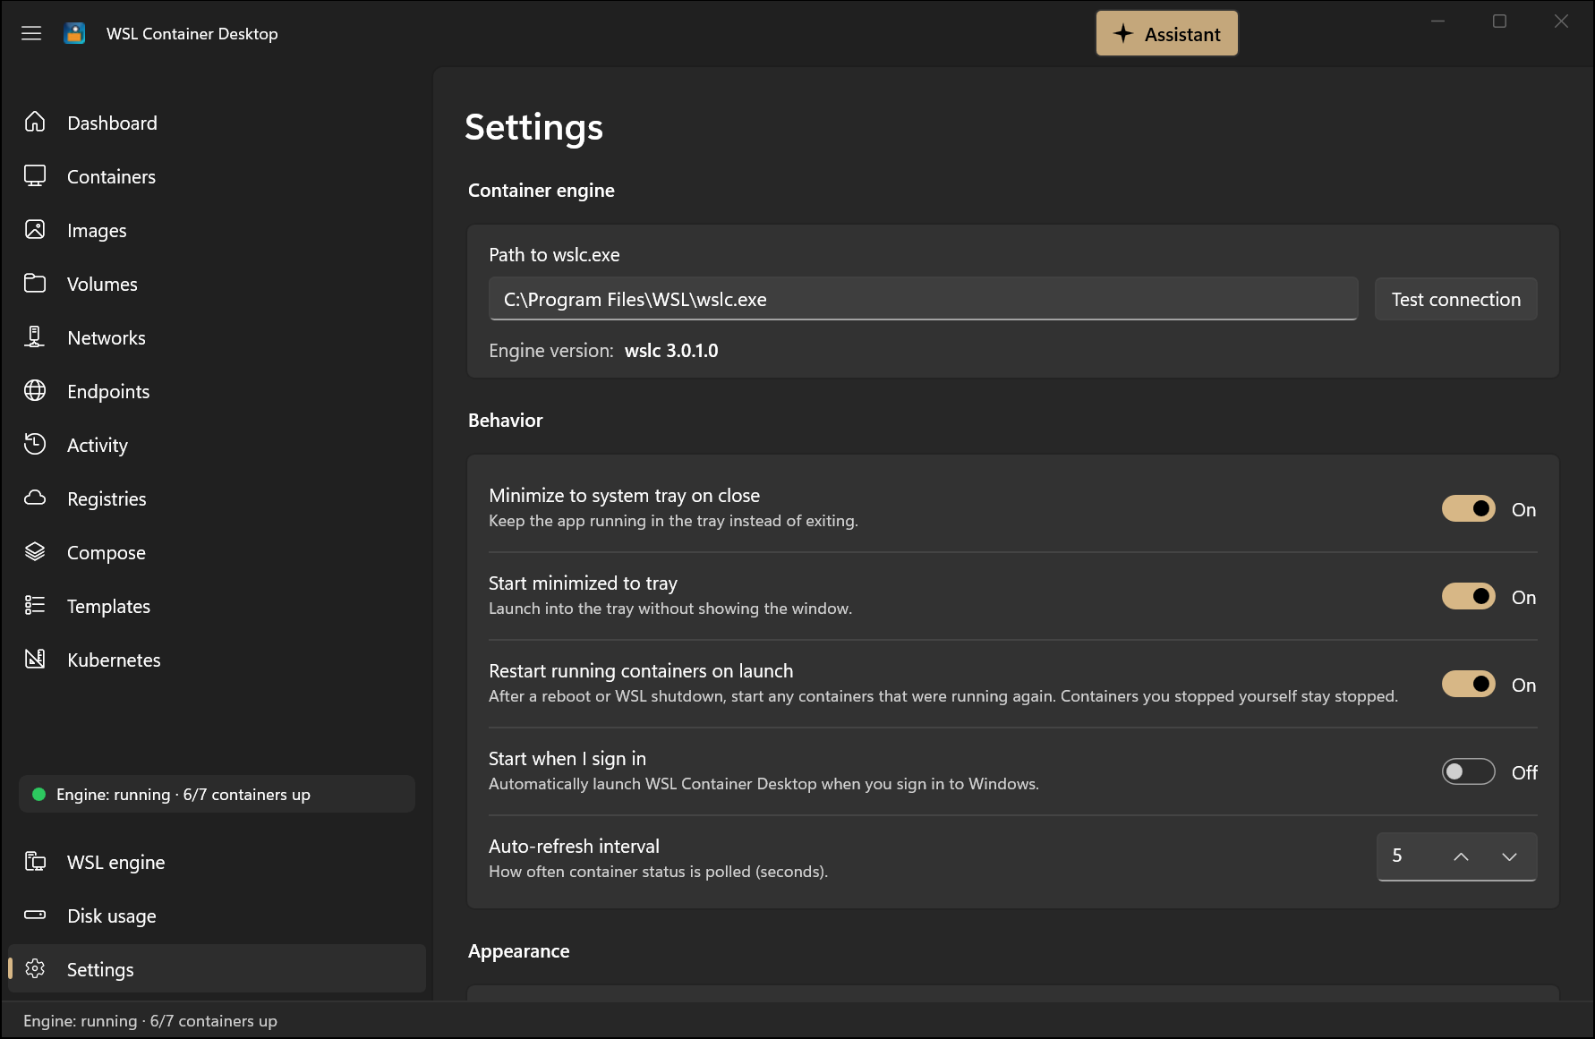The height and width of the screenshot is (1039, 1595).
Task: Click the Templates list icon
Action: 35,605
